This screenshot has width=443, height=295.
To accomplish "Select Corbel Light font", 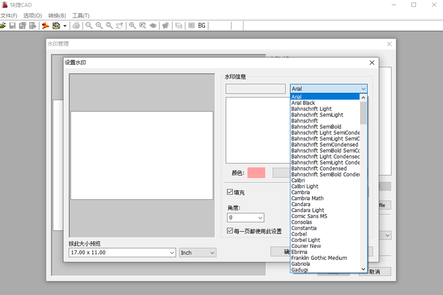I will tap(325, 240).
